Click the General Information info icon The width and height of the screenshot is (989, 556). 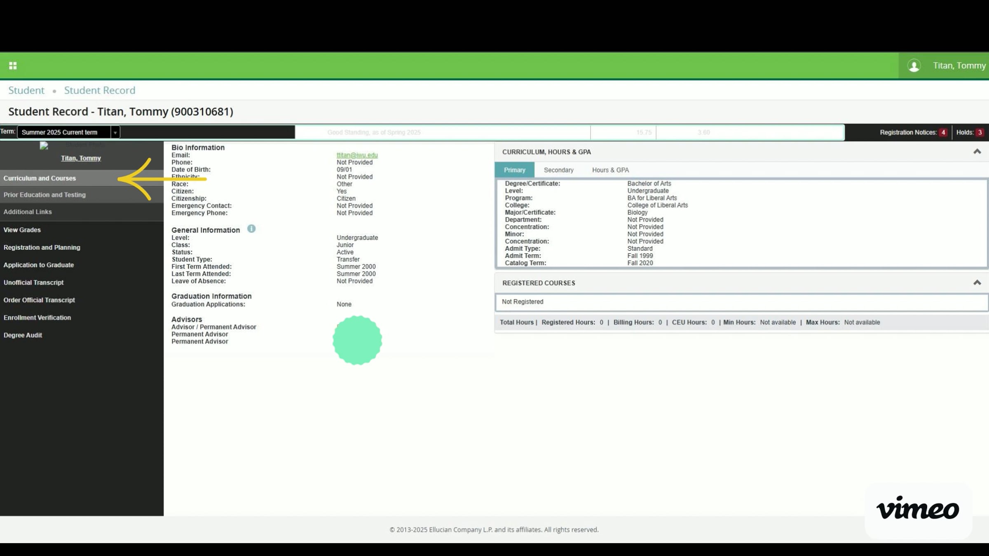click(251, 229)
